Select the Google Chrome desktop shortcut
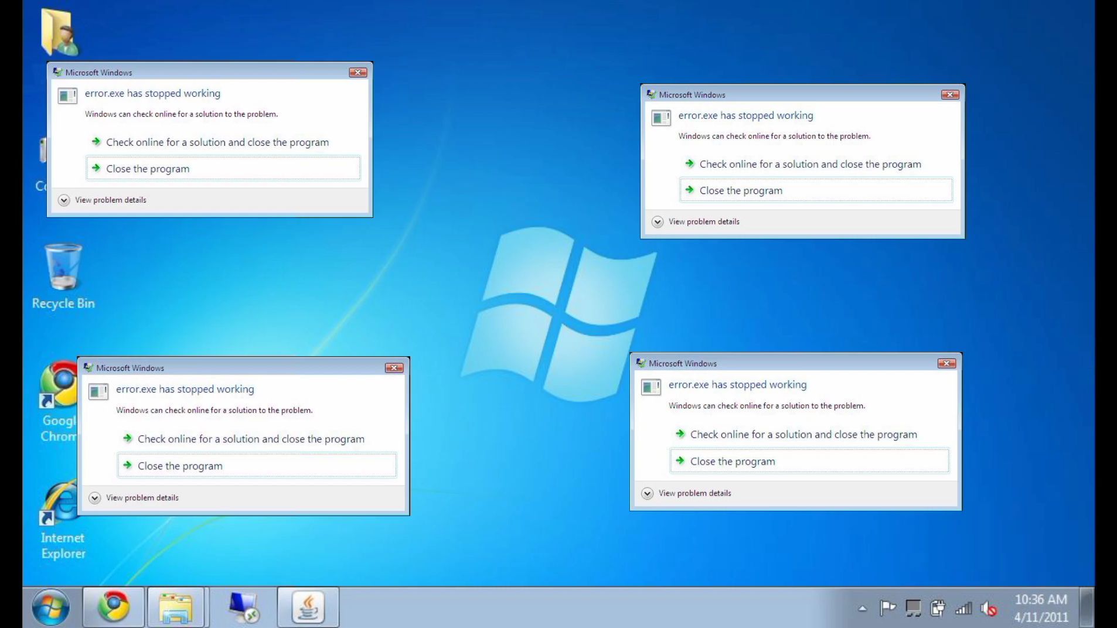Image resolution: width=1117 pixels, height=628 pixels. (x=59, y=402)
